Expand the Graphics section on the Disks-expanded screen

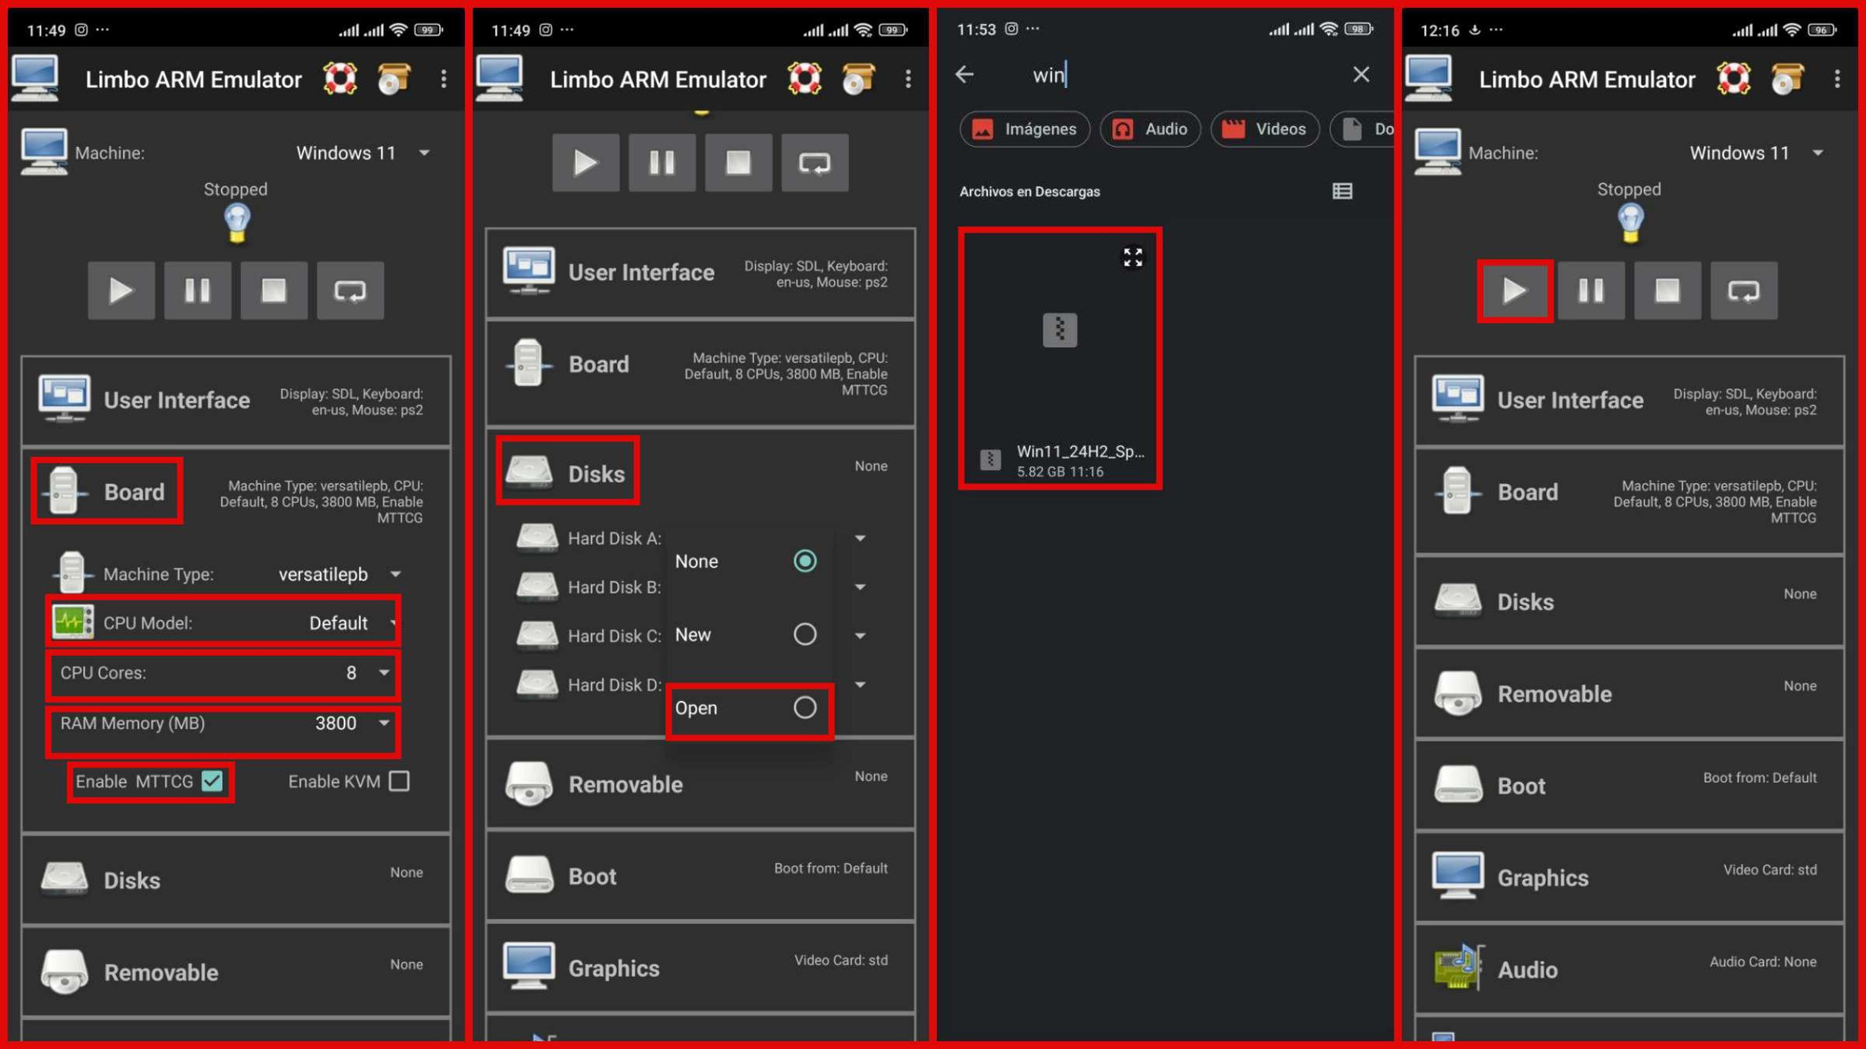click(700, 968)
